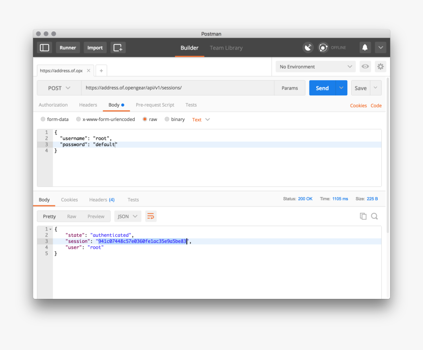Select the Raw response view

71,216
